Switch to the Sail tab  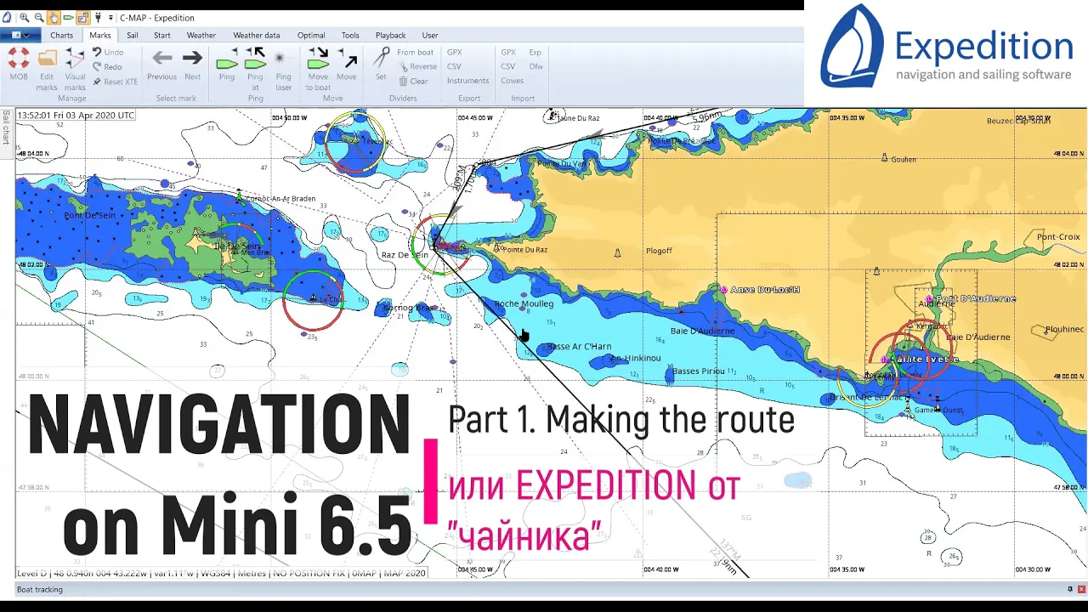pos(133,35)
